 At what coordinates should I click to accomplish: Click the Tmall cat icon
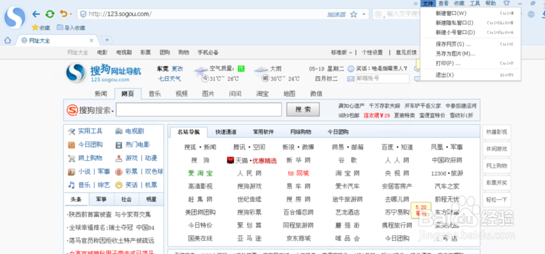tap(230, 160)
